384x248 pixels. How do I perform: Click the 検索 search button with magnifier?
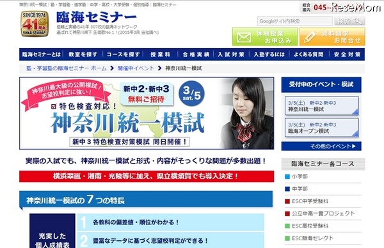pos(349,21)
